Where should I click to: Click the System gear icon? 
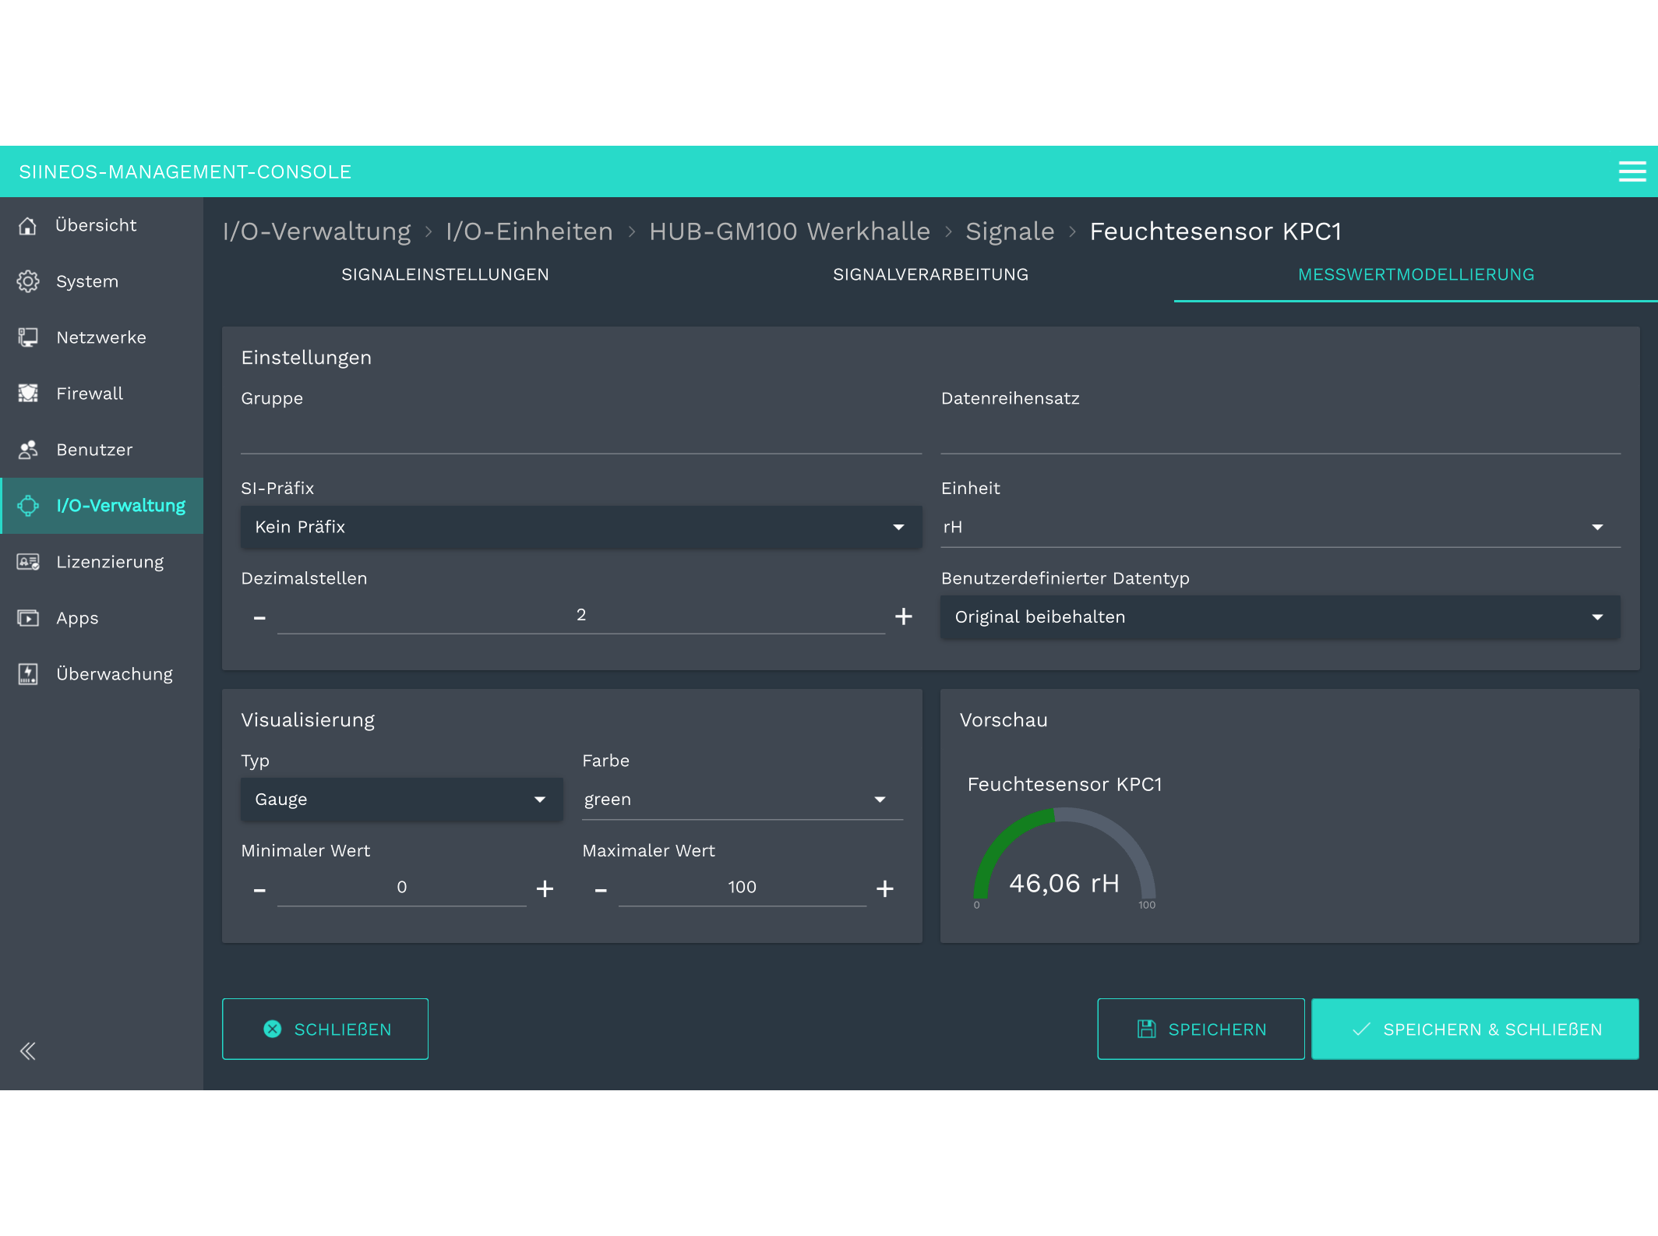click(28, 281)
